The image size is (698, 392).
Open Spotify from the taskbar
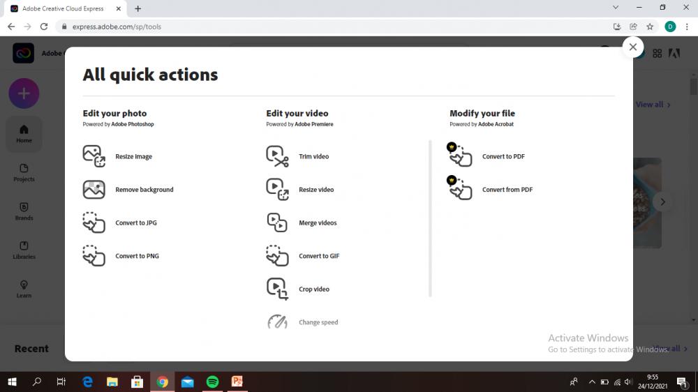[x=212, y=382]
